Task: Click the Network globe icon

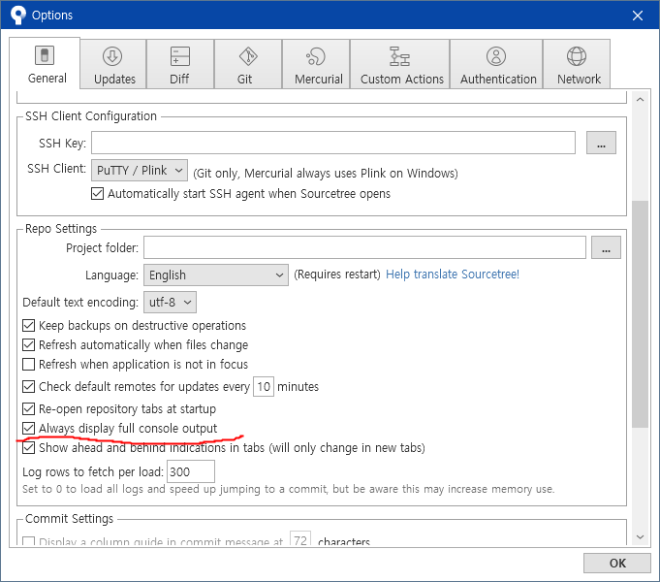Action: tap(577, 56)
